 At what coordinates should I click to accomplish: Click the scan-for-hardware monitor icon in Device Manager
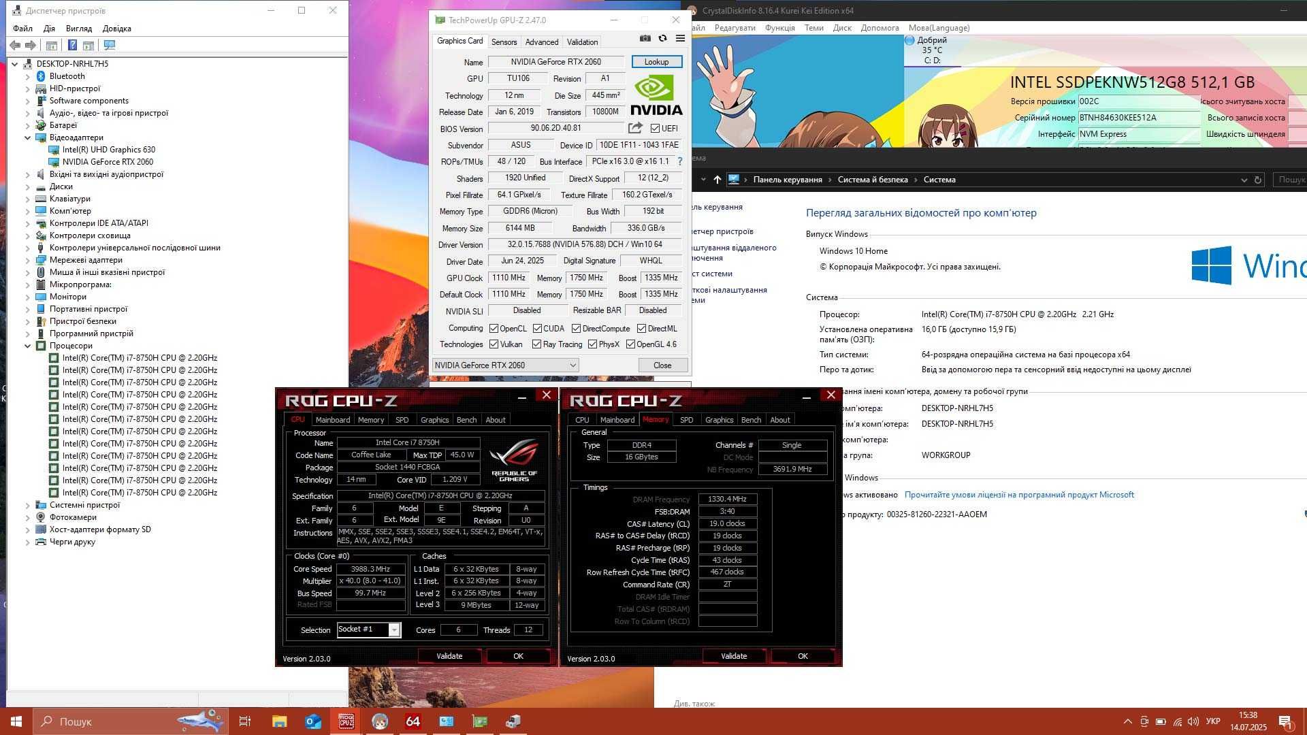click(110, 45)
